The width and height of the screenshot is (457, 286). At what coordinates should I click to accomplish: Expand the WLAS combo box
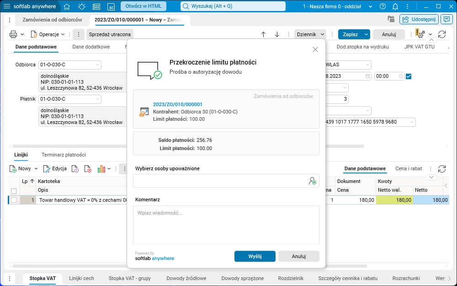click(367, 65)
